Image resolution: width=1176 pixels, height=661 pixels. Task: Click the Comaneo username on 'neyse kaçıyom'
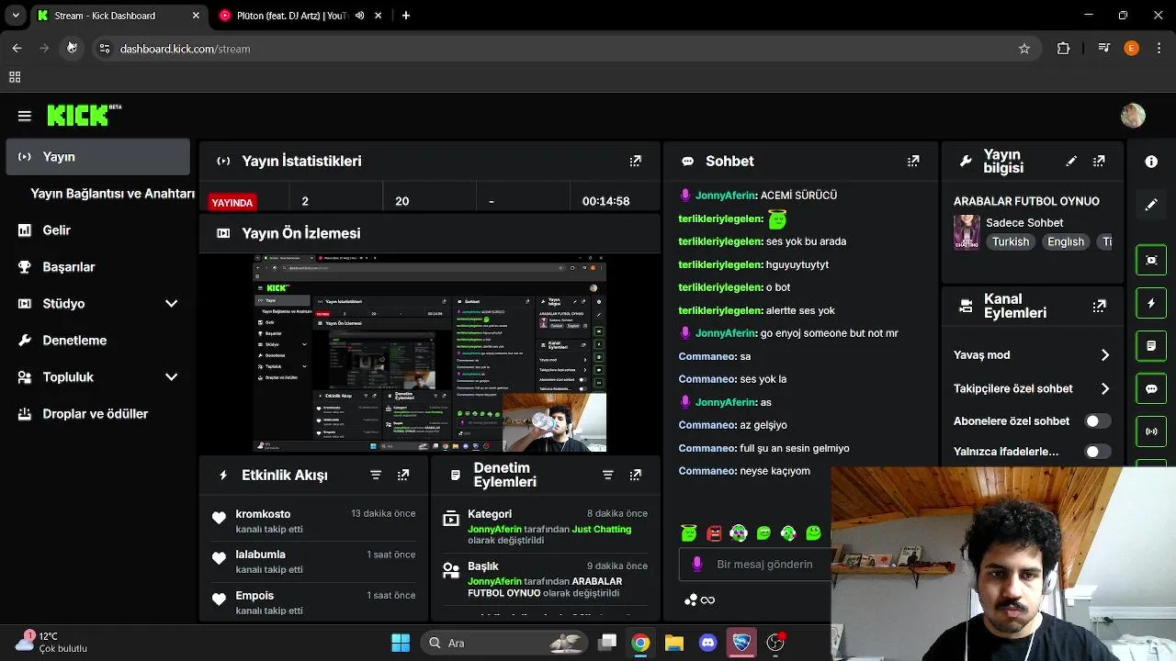(x=707, y=471)
